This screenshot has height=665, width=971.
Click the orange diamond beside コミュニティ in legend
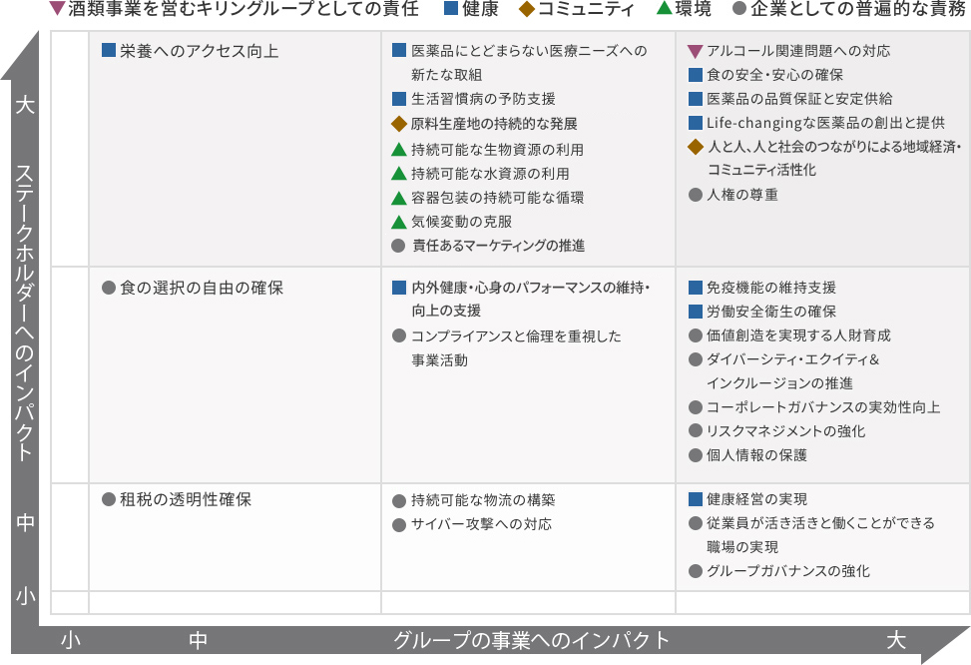(x=526, y=10)
